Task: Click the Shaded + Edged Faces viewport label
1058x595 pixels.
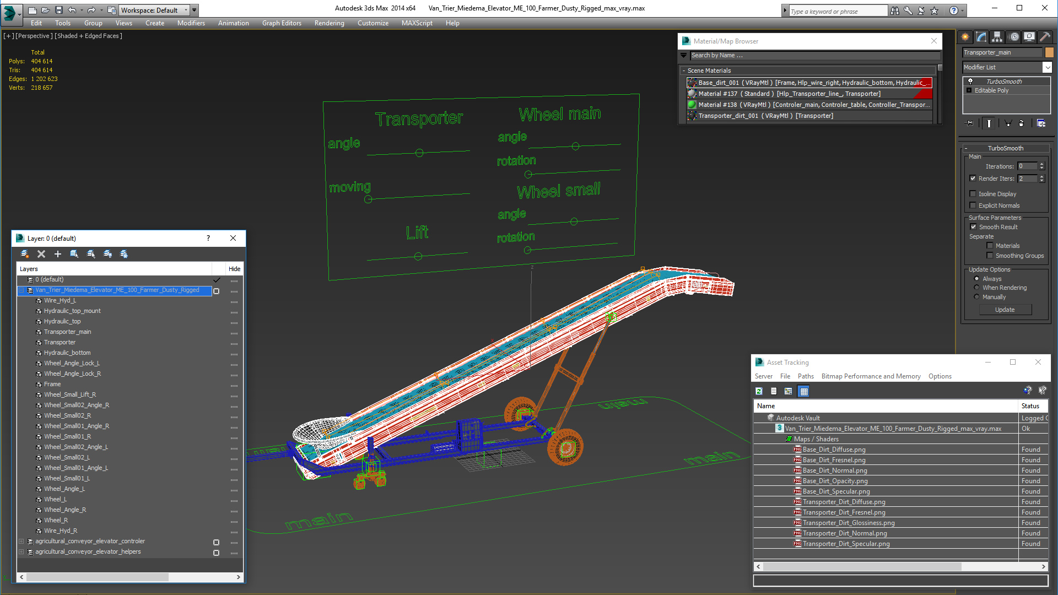Action: point(88,36)
